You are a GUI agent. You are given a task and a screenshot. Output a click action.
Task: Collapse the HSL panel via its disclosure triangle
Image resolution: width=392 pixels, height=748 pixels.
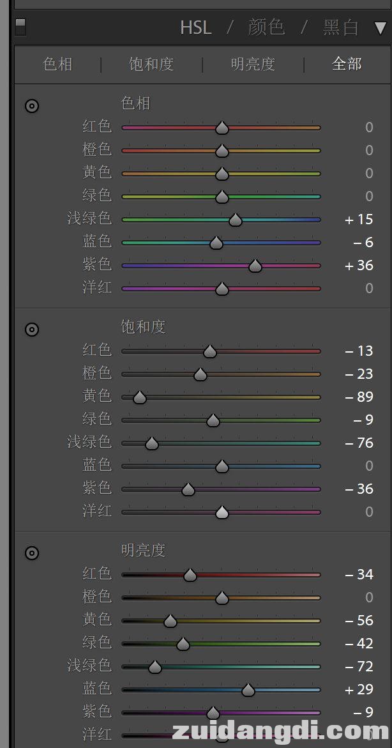click(381, 27)
